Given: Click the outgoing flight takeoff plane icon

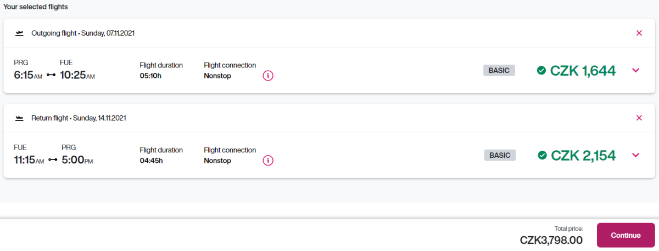Looking at the screenshot, I should coord(20,33).
